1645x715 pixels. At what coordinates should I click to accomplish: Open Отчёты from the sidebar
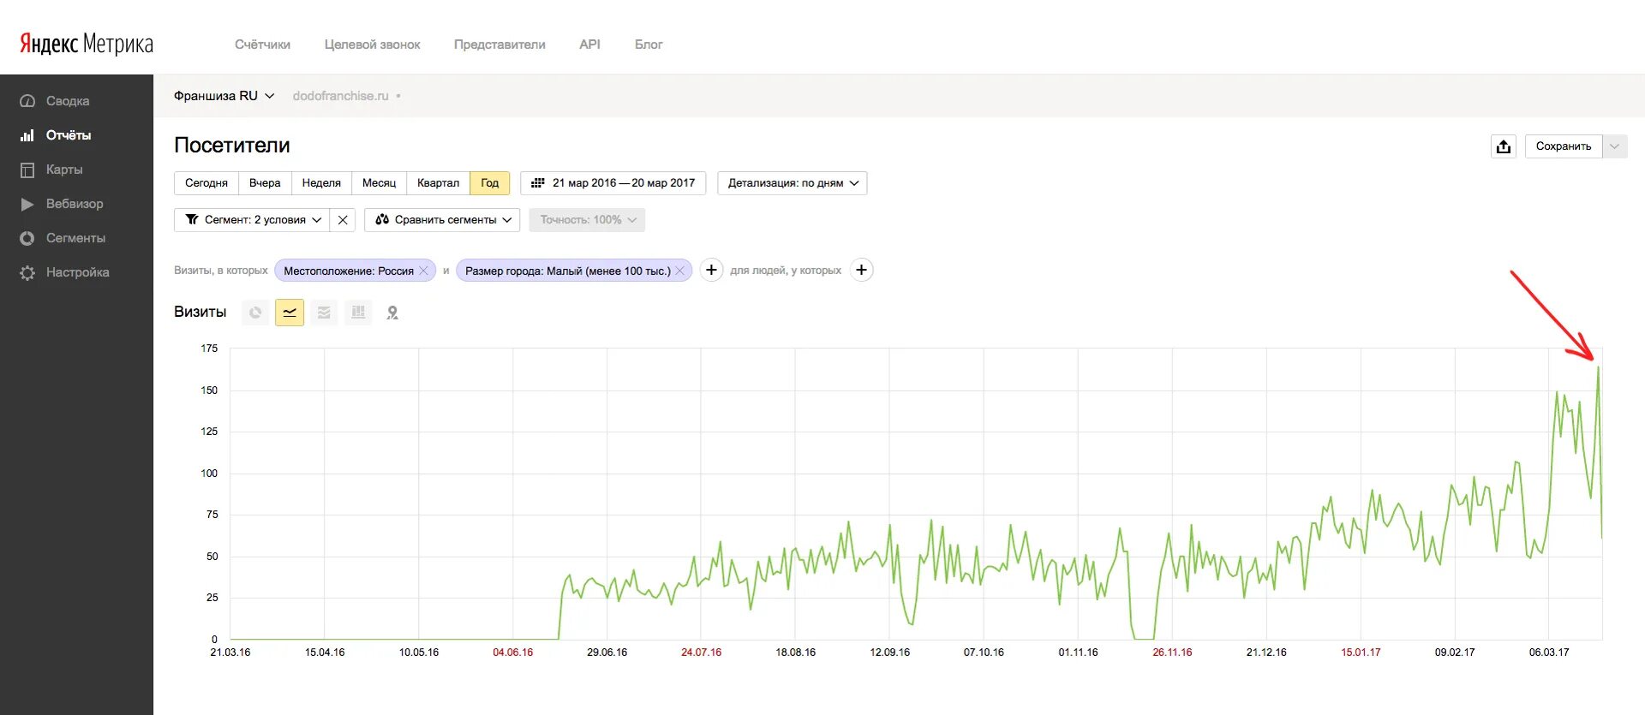69,135
